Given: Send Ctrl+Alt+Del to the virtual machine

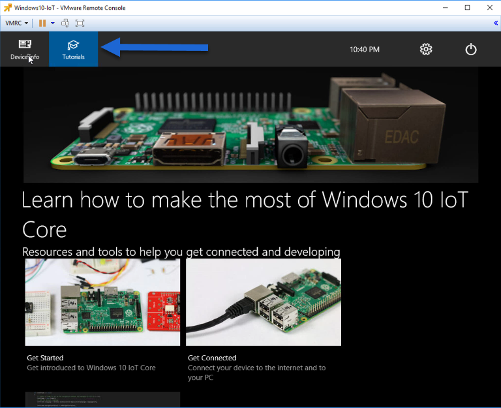Looking at the screenshot, I should (x=65, y=23).
